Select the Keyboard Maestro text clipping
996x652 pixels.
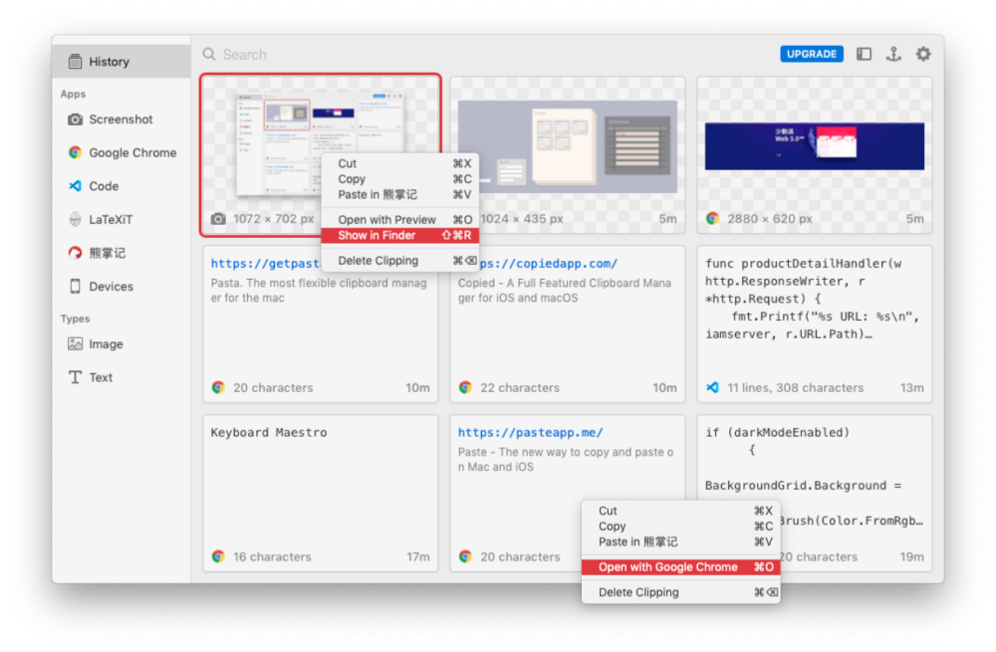coord(320,494)
